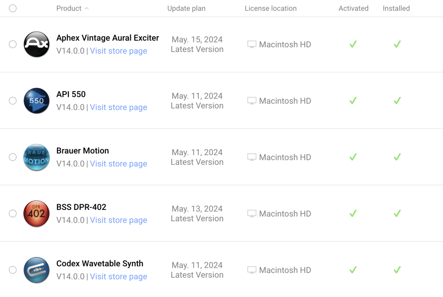443x297 pixels.
Task: Click Installed checkmark for Codex Wavetable Synth
Action: pos(397,270)
